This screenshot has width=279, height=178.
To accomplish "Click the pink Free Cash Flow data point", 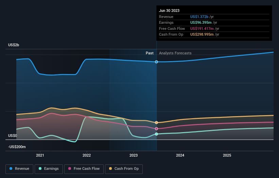I will [x=156, y=128].
